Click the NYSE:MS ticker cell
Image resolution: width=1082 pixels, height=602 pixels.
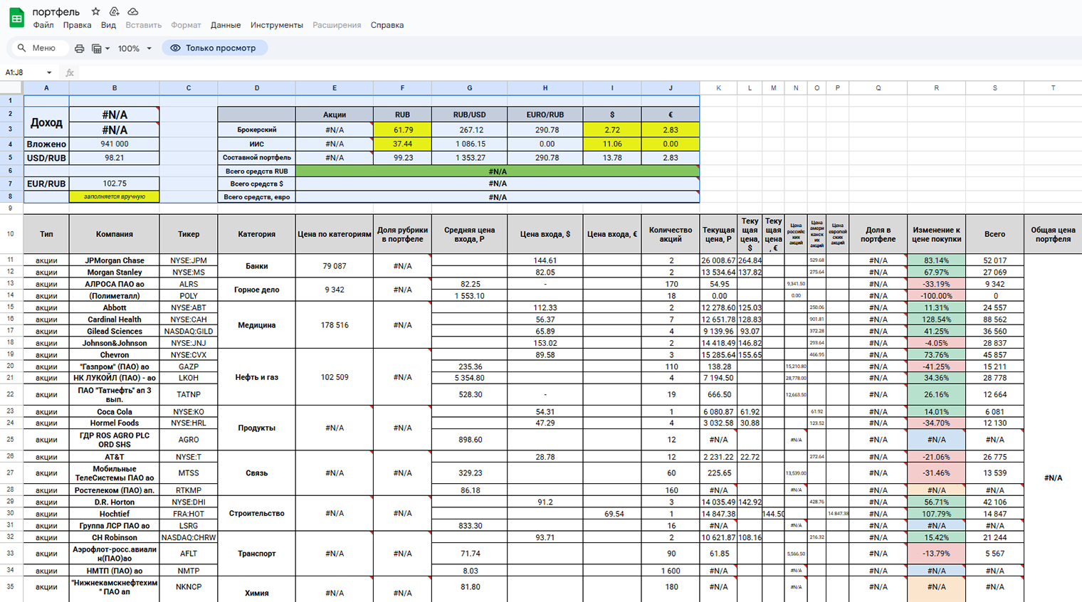coord(189,272)
